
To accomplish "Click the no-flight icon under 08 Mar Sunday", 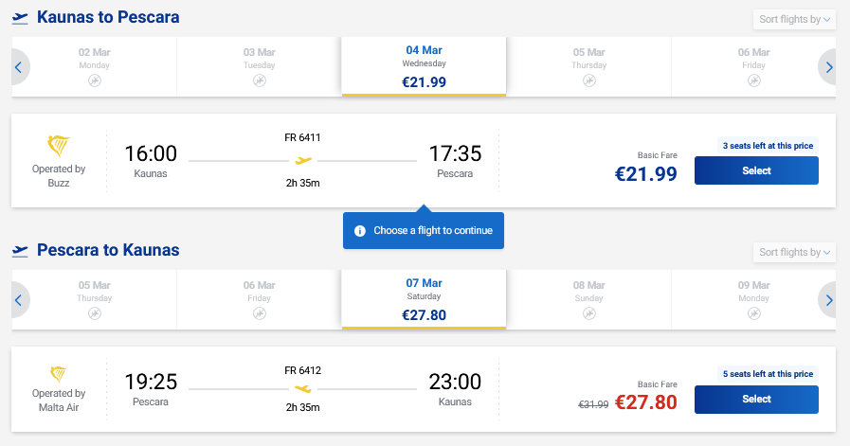I will (x=588, y=313).
